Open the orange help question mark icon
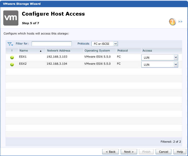This screenshot has height=156, width=188. pyautogui.click(x=172, y=22)
